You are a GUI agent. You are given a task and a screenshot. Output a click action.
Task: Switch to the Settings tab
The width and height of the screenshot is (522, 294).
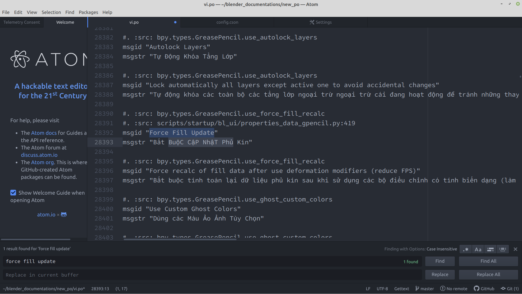coord(321,22)
